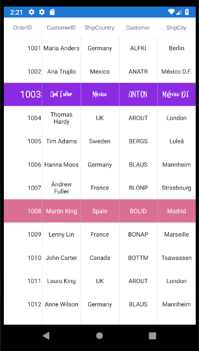Select the BOTTM customer cell

138,258
